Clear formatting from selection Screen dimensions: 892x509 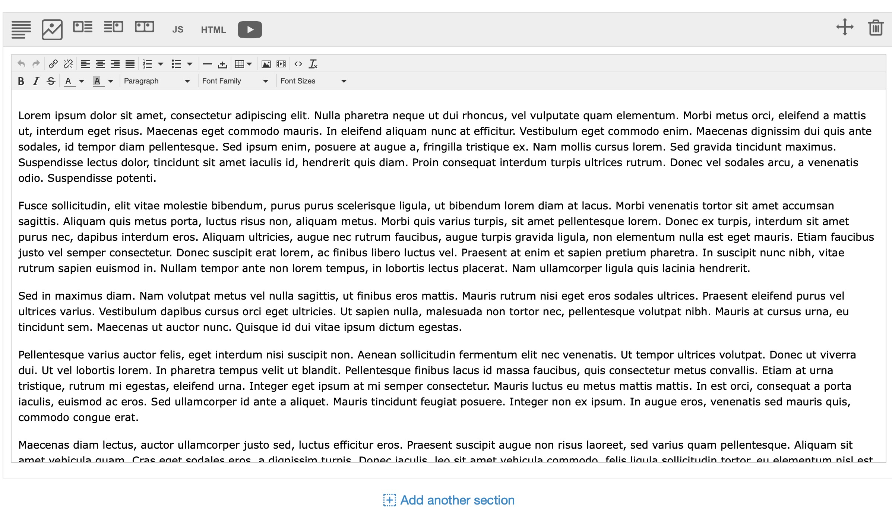click(313, 64)
